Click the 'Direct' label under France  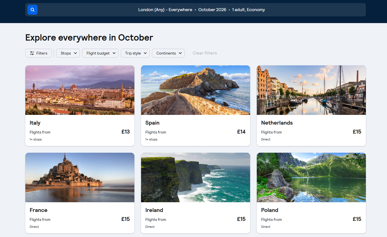coord(34,227)
